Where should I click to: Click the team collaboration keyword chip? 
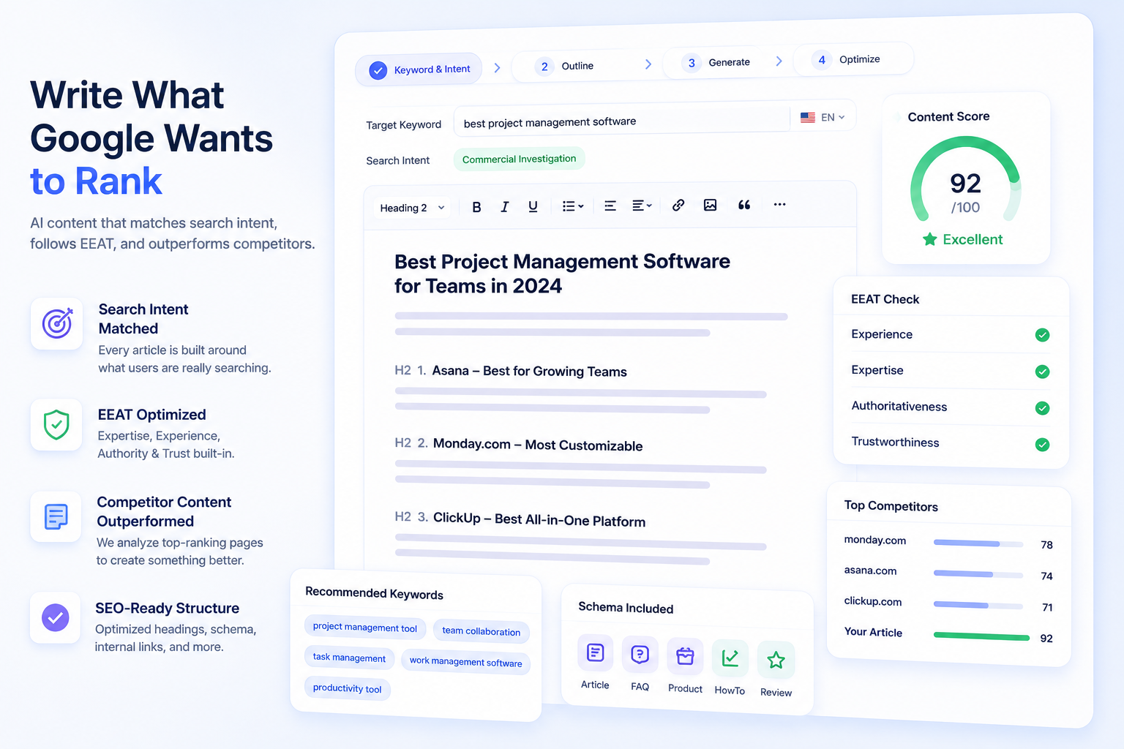[x=481, y=631]
